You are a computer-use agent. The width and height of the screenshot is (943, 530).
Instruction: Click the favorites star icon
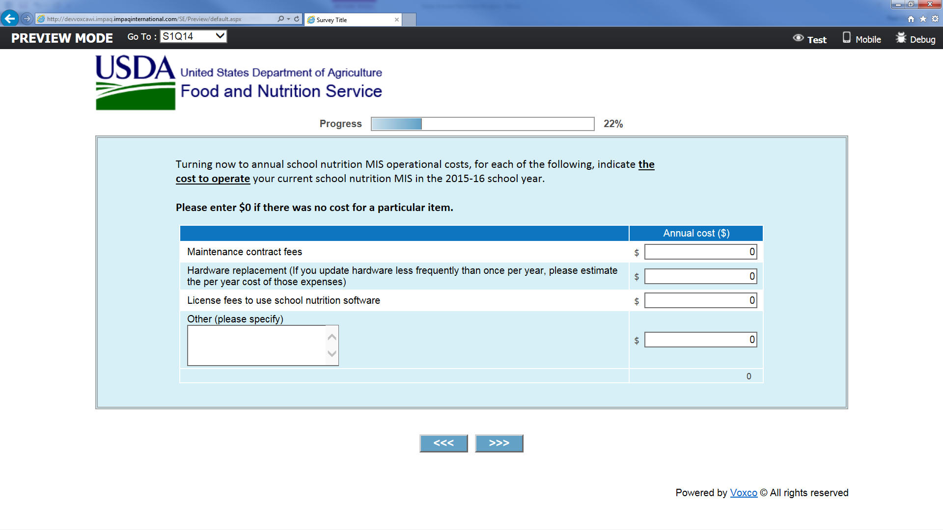point(923,19)
